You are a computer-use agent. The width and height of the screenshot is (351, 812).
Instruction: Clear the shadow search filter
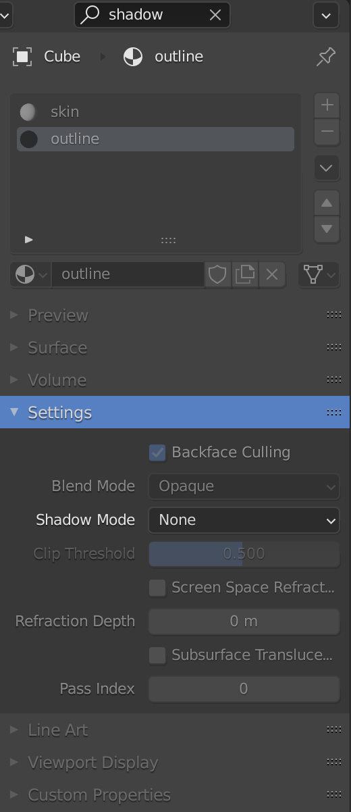(215, 15)
